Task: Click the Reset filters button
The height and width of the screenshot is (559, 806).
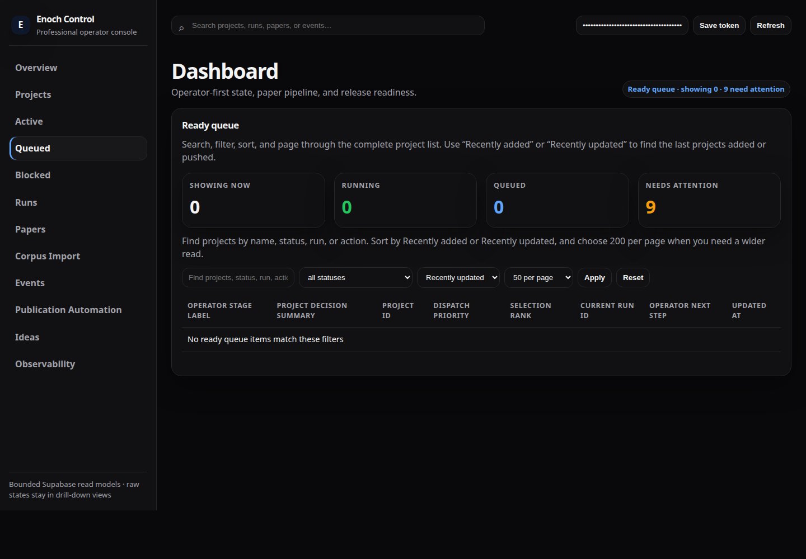Action: click(x=633, y=277)
